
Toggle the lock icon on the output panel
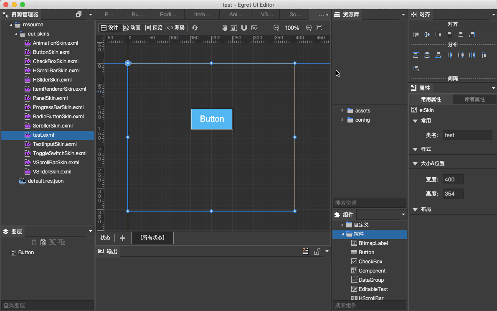click(317, 251)
